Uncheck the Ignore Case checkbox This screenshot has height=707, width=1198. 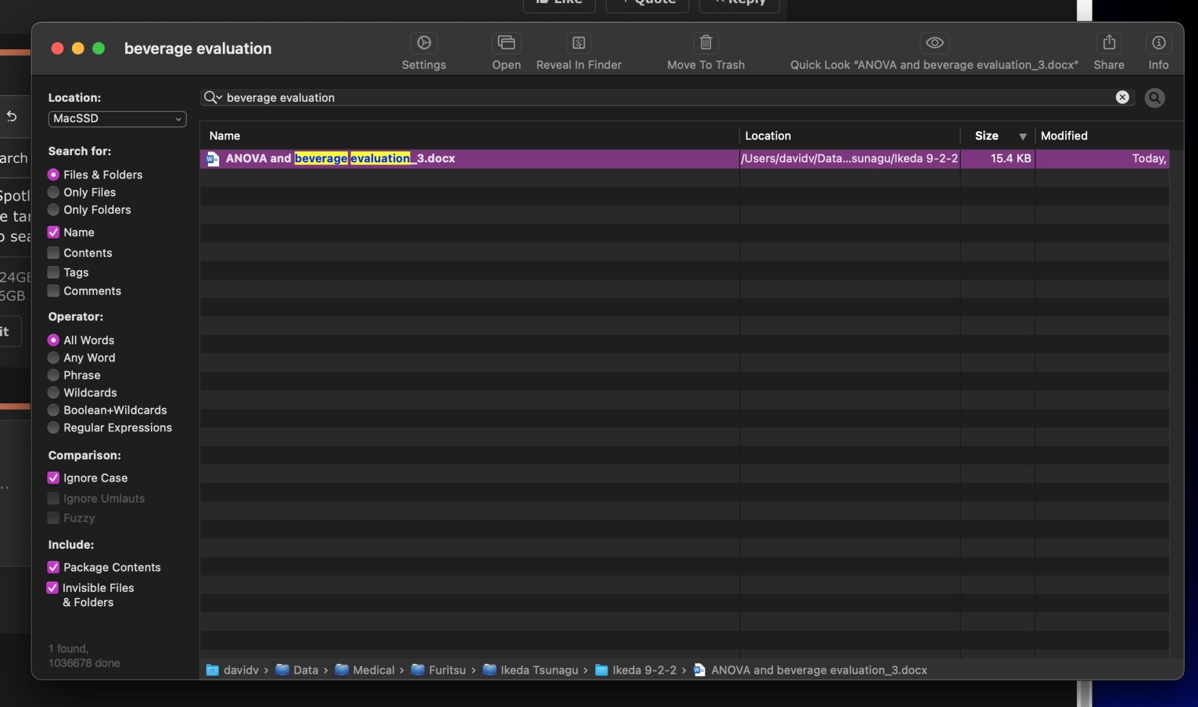(53, 478)
